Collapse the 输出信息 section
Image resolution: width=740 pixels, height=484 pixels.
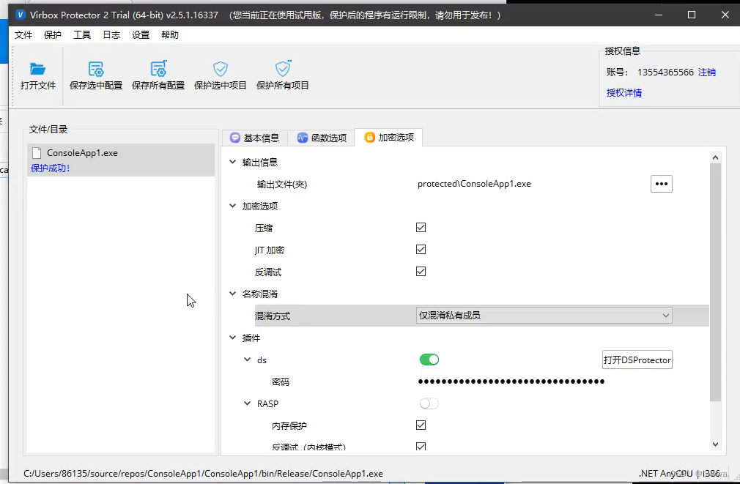(233, 162)
